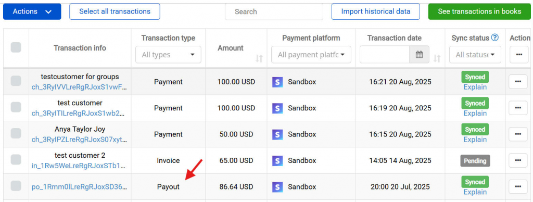Viewport: 533px width, 202px height.
Task: Select the checkbox for the Payout row
Action: pos(16,186)
